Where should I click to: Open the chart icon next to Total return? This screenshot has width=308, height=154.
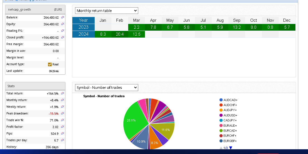coord(63,93)
